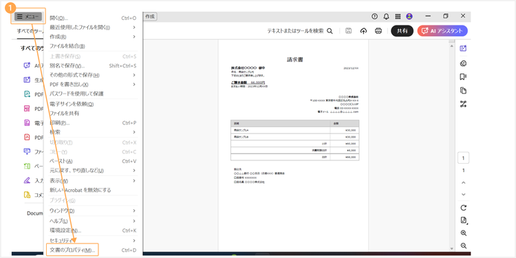
Task: Select ファイルを結合(B) menu entry
Action: 93,46
